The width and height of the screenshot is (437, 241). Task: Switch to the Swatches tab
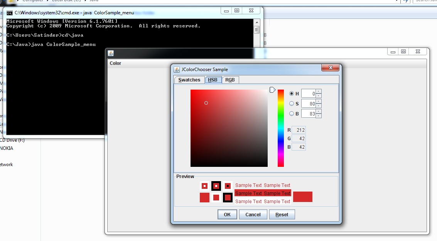point(189,80)
